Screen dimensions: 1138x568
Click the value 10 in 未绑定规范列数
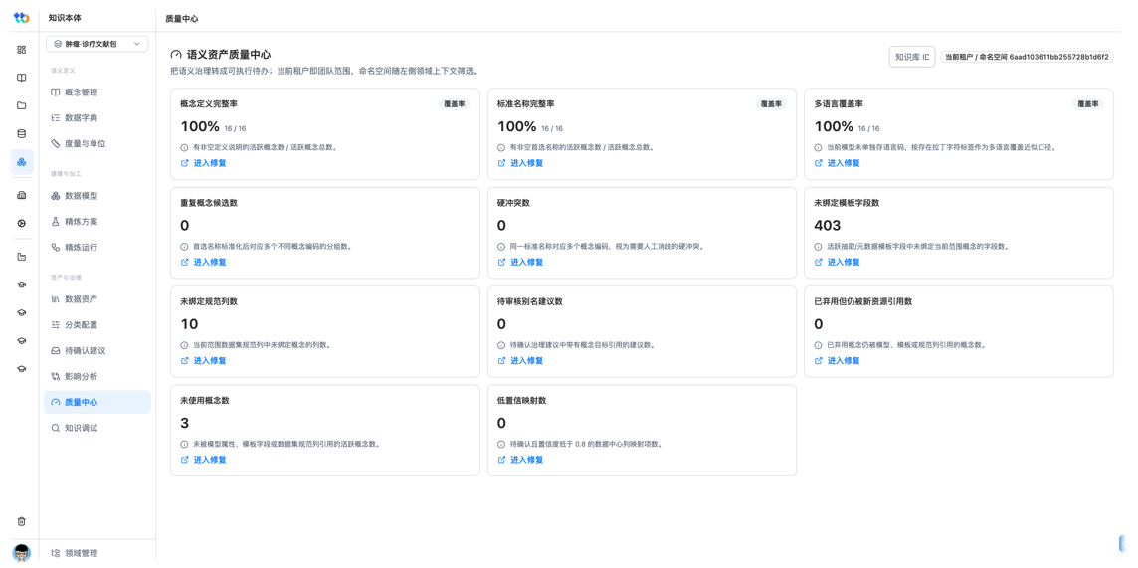click(x=189, y=323)
